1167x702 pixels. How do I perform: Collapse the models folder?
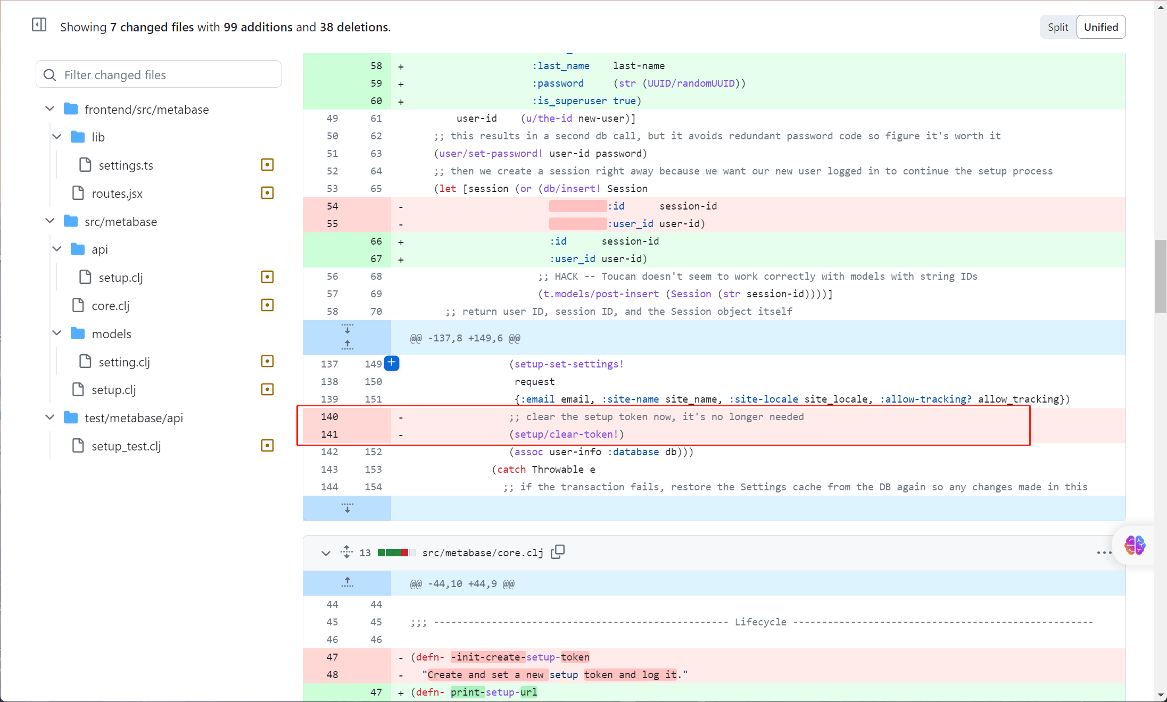(x=57, y=333)
